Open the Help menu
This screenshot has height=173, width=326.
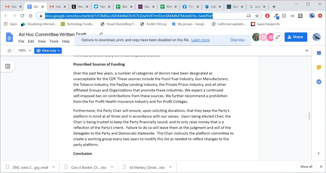(66, 41)
